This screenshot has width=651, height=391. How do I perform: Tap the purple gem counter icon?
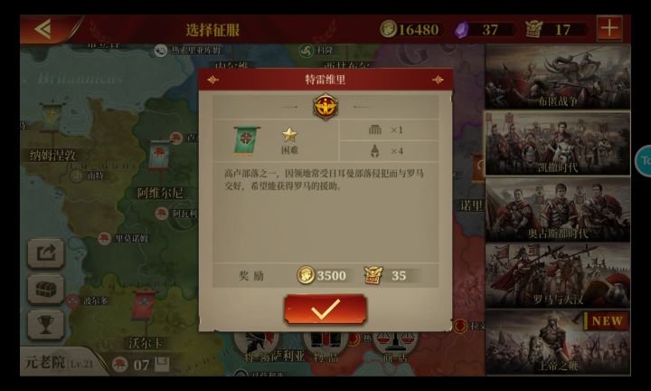(x=462, y=30)
